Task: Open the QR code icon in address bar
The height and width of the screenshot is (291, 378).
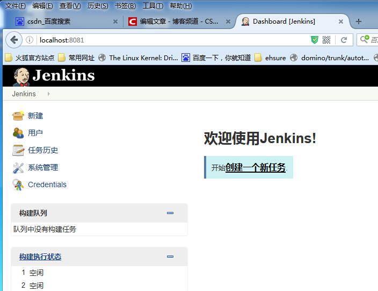Action: click(x=326, y=40)
